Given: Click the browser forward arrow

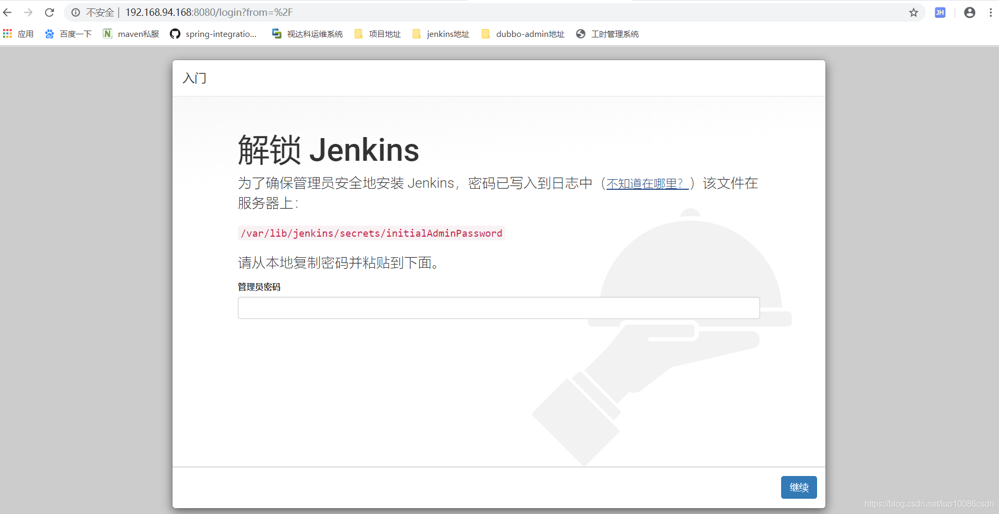Looking at the screenshot, I should [x=28, y=12].
